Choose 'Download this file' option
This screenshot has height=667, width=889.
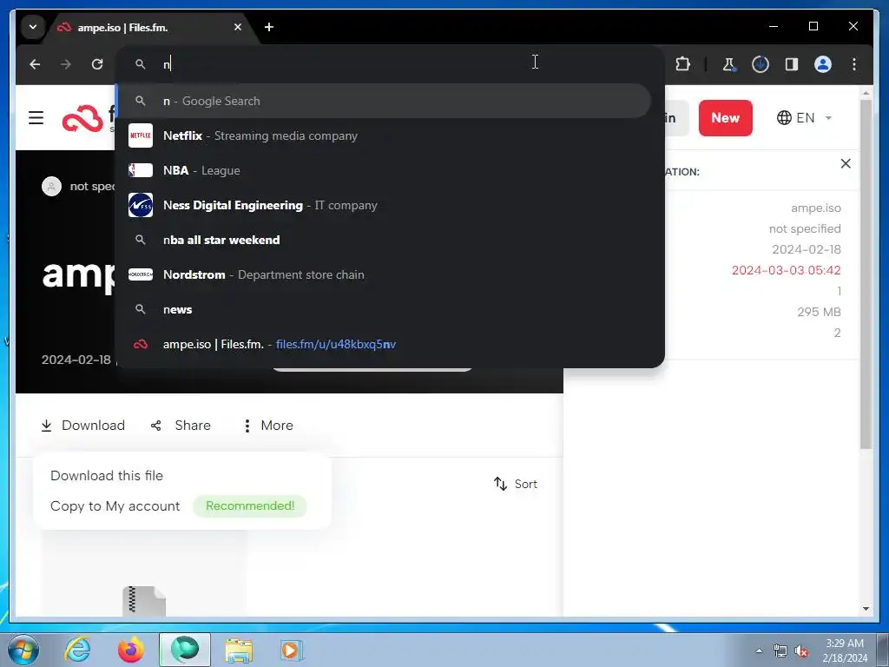point(107,475)
